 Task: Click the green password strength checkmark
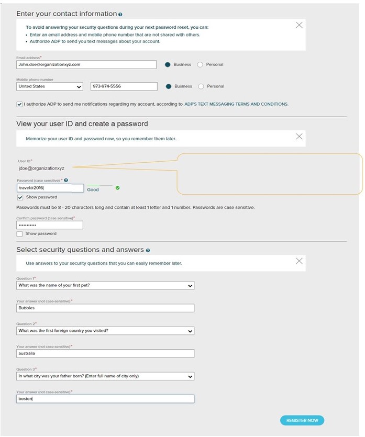tap(117, 188)
